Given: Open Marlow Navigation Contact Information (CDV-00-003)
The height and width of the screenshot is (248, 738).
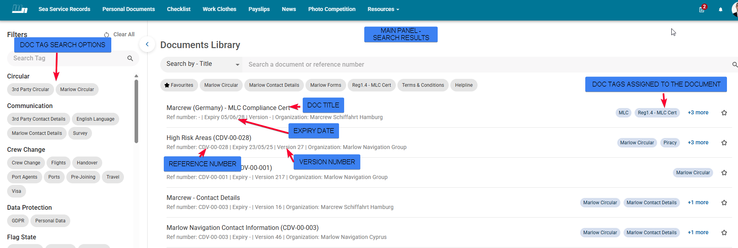Looking at the screenshot, I should point(242,227).
